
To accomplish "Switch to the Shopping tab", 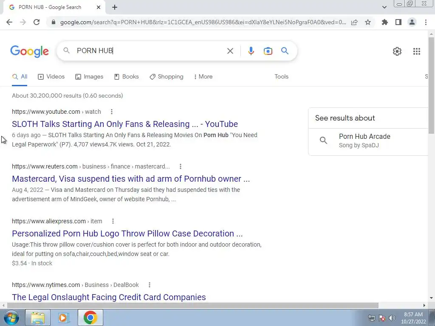I will coord(167,77).
